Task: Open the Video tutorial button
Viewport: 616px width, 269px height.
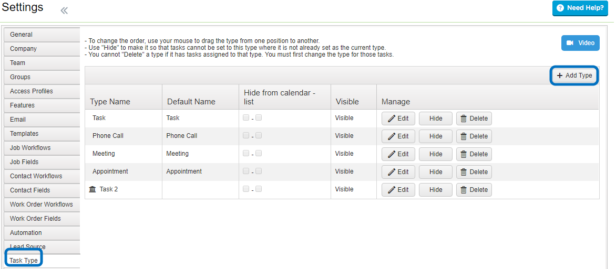Action: [580, 43]
